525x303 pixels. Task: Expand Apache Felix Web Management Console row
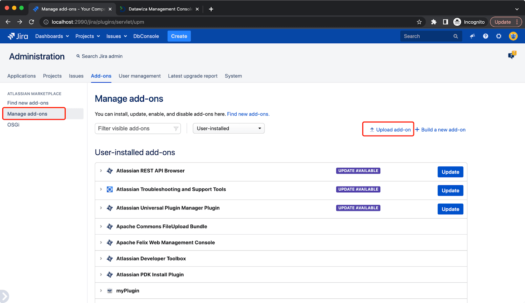[x=101, y=243]
